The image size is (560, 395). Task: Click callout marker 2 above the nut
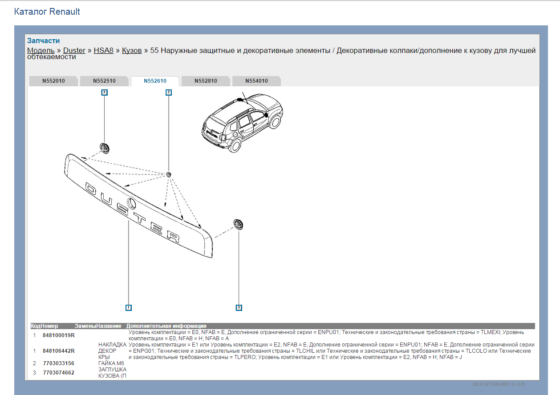169,93
